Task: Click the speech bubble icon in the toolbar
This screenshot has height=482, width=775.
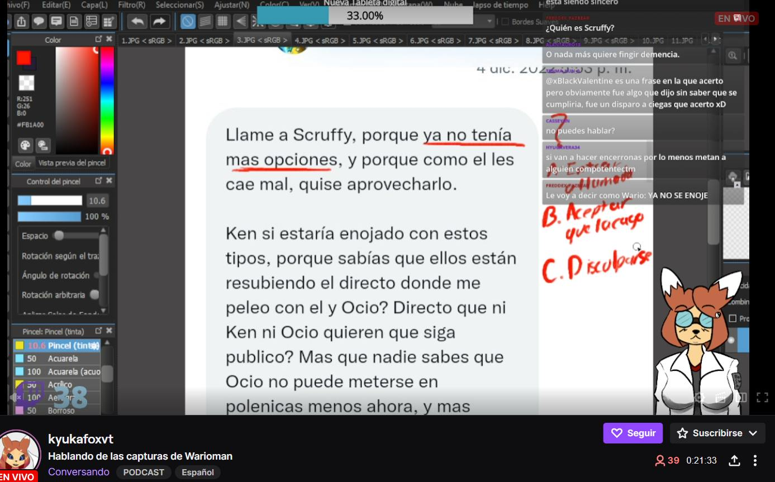Action: pos(39,22)
